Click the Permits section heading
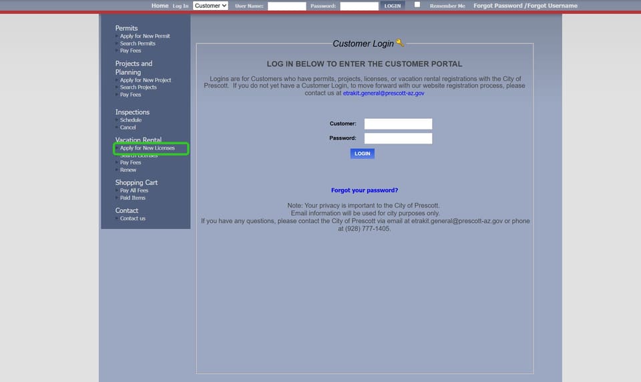641x382 pixels. coord(126,28)
